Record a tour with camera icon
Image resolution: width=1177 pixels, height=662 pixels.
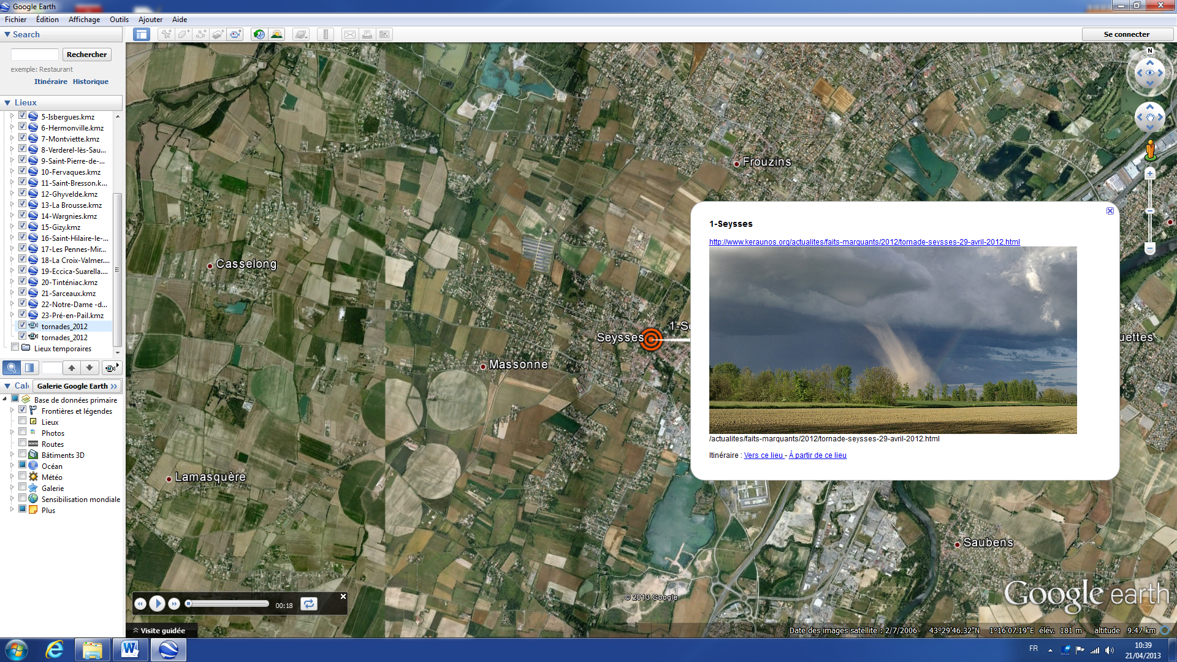pos(235,34)
